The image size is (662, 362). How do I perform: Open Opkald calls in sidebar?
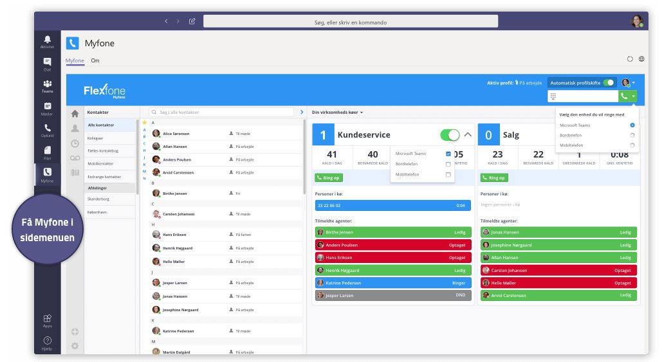coord(48,131)
